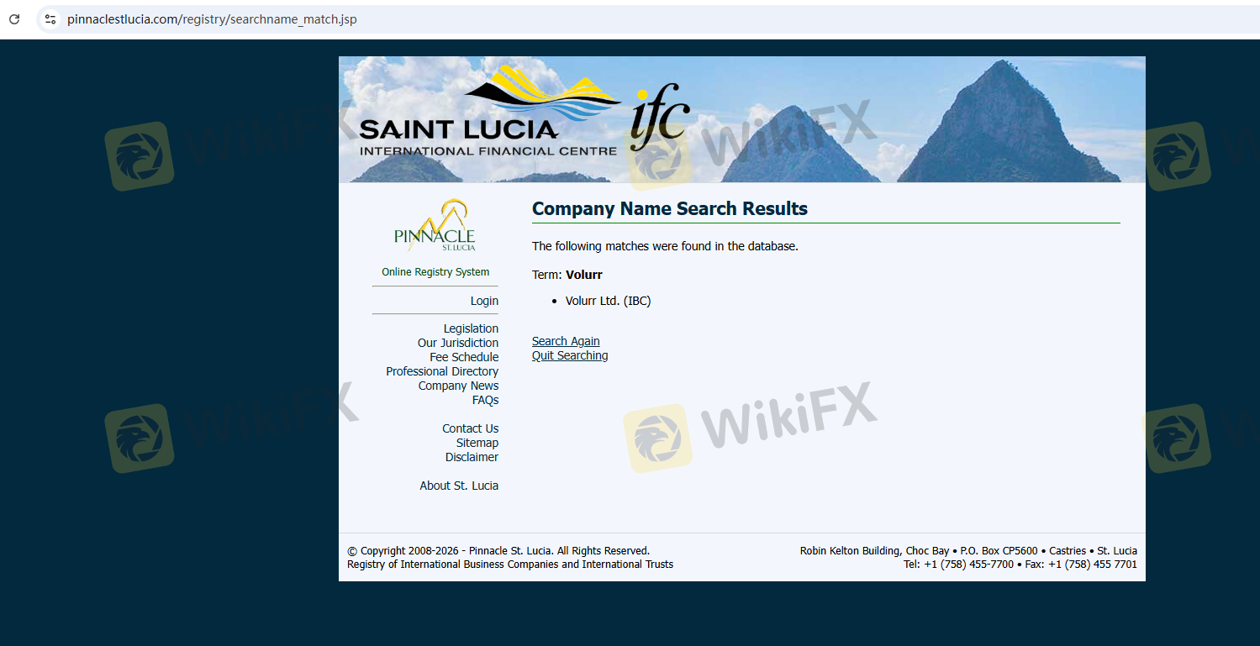Click the copyright notice in the footer
The height and width of the screenshot is (646, 1260).
pos(498,551)
